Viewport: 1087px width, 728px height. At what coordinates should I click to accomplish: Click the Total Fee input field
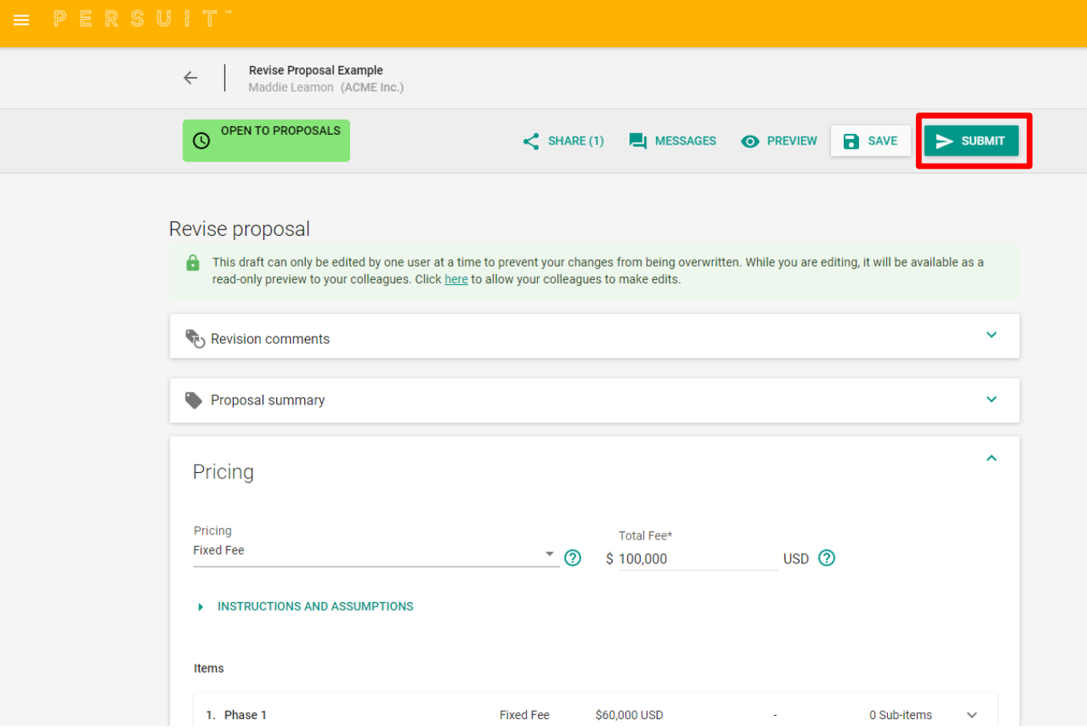tap(694, 559)
